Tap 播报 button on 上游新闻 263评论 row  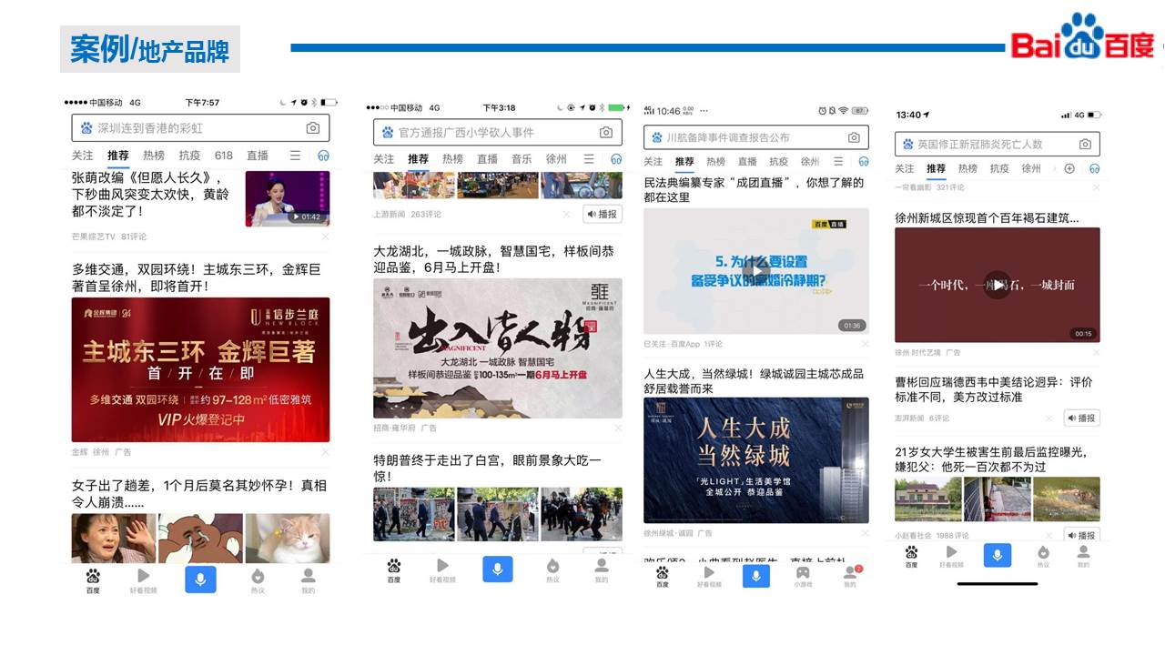click(x=603, y=215)
